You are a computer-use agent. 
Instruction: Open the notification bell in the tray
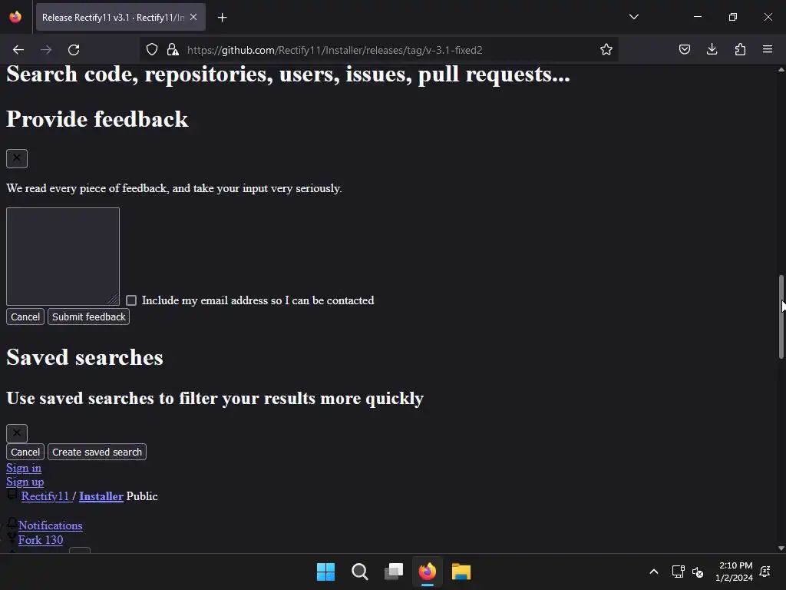click(765, 572)
